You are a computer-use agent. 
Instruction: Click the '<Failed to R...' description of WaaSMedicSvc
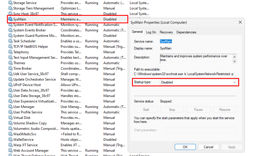71,134
